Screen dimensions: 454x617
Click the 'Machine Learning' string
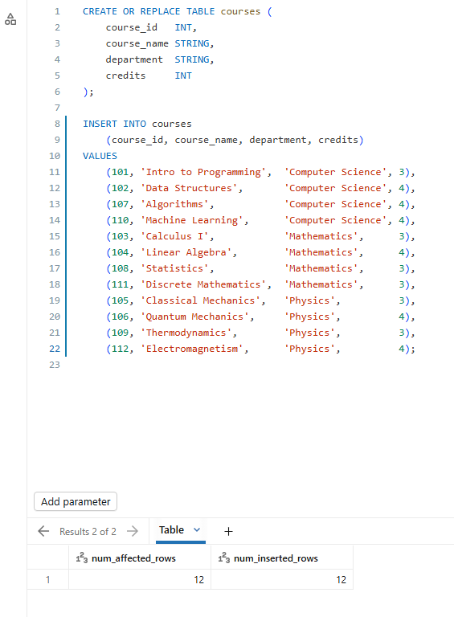coord(191,220)
